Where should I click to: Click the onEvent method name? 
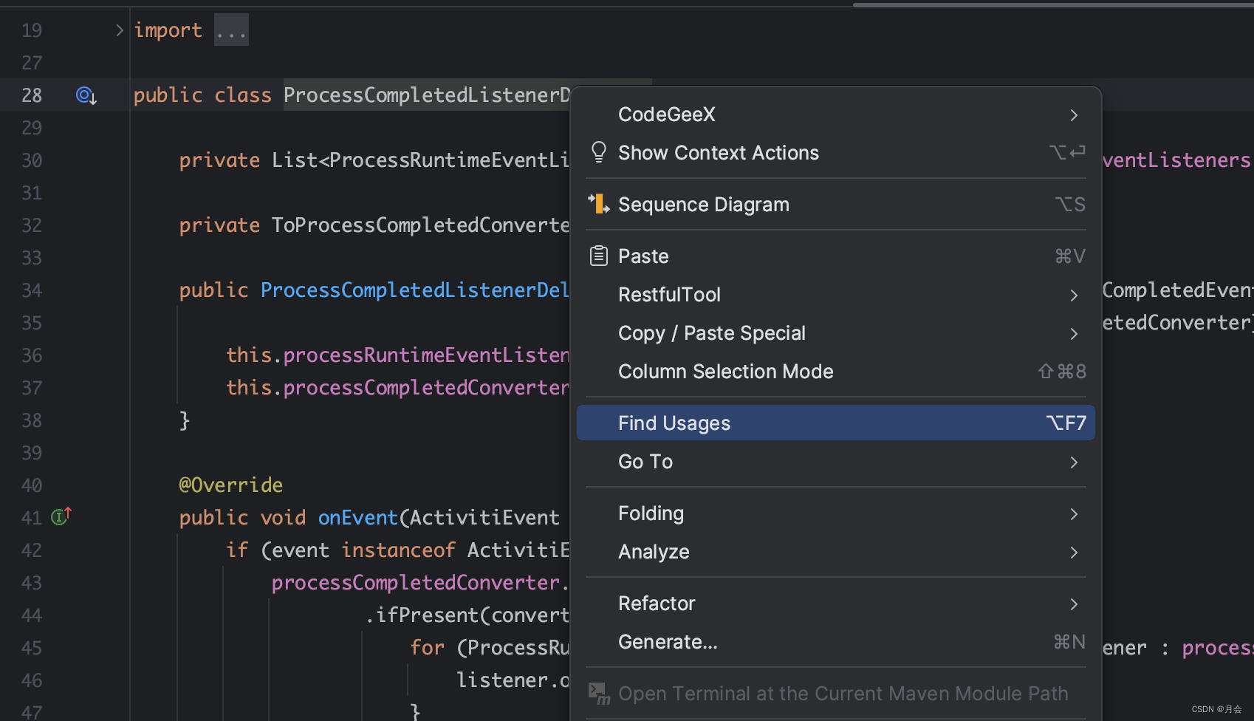click(357, 518)
